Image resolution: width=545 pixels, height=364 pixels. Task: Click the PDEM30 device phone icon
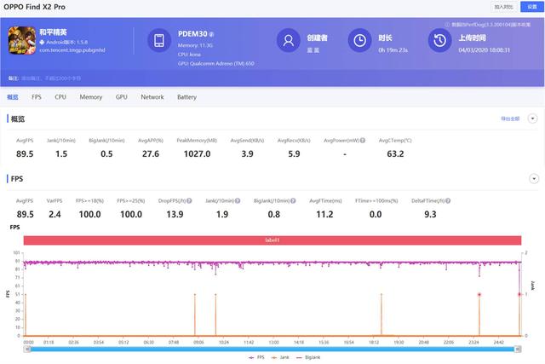tap(159, 40)
